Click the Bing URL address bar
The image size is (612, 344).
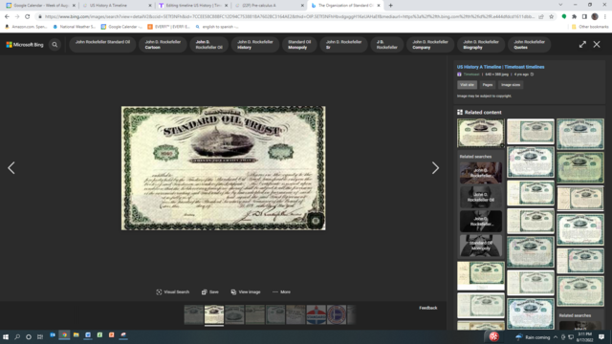[x=290, y=17]
